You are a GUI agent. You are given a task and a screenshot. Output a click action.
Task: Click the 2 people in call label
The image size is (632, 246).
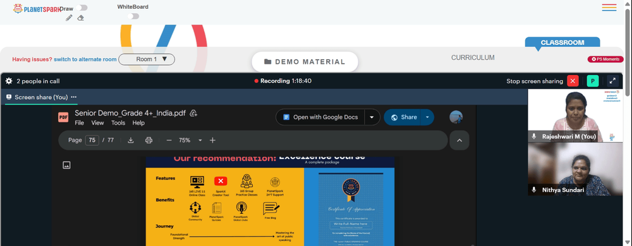click(x=38, y=81)
